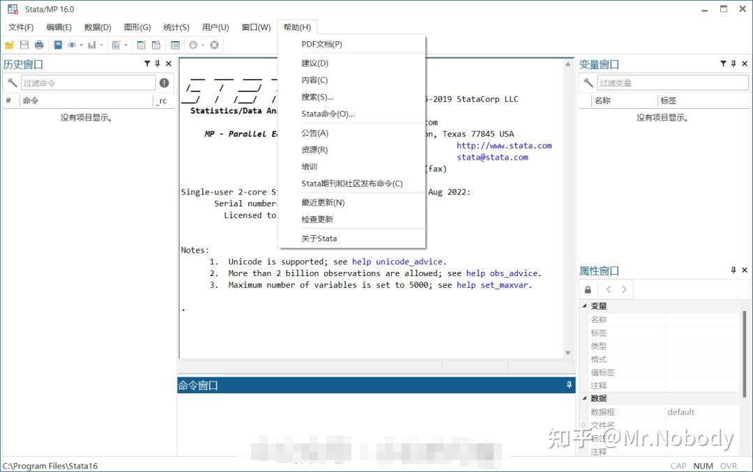This screenshot has height=472, width=753.
Task: Click the 过滤命令 filter input field
Action: 88,82
